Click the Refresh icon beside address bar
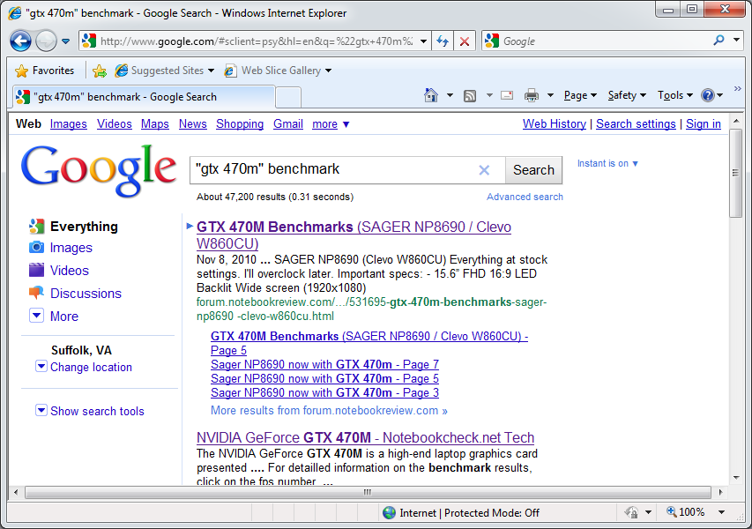The height and width of the screenshot is (529, 752). click(x=443, y=41)
